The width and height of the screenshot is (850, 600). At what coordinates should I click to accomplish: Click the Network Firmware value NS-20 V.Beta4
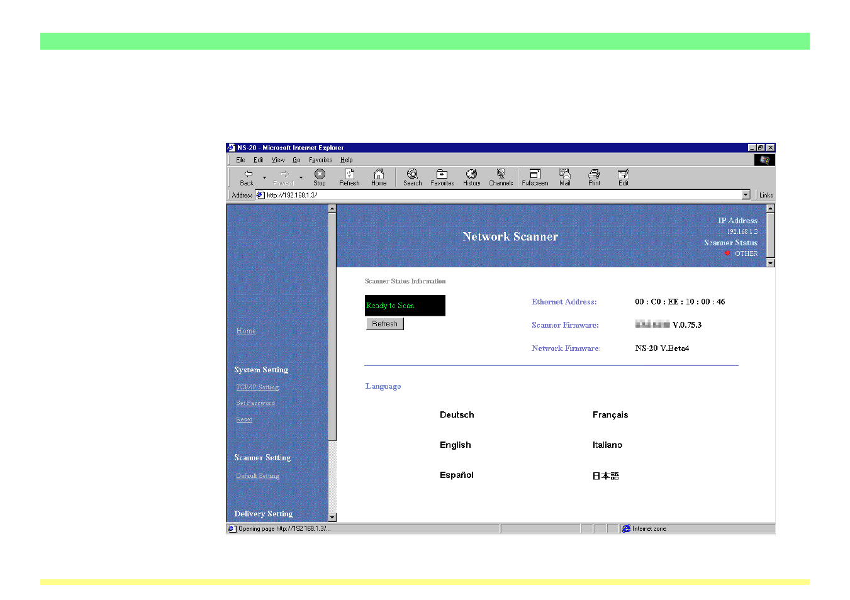pos(662,348)
